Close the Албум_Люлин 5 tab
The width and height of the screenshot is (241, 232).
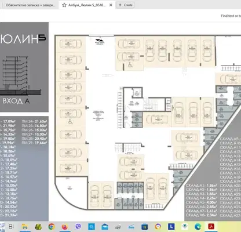pos(111,5)
